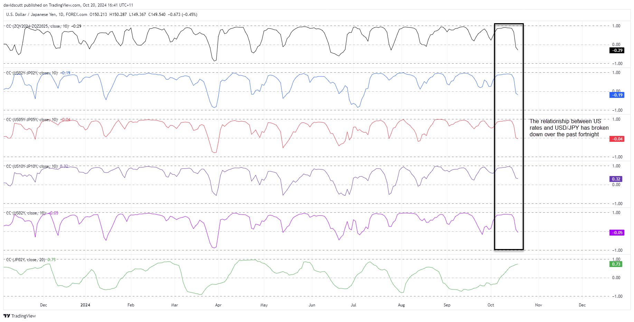634x322 pixels.
Task: Click the CC (JP02Y, close, 20) legend
Action: [x=26, y=260]
